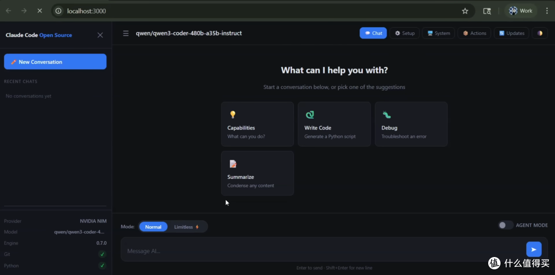This screenshot has width=555, height=275.
Task: Click the theme toggle half-moon icon
Action: [540, 33]
